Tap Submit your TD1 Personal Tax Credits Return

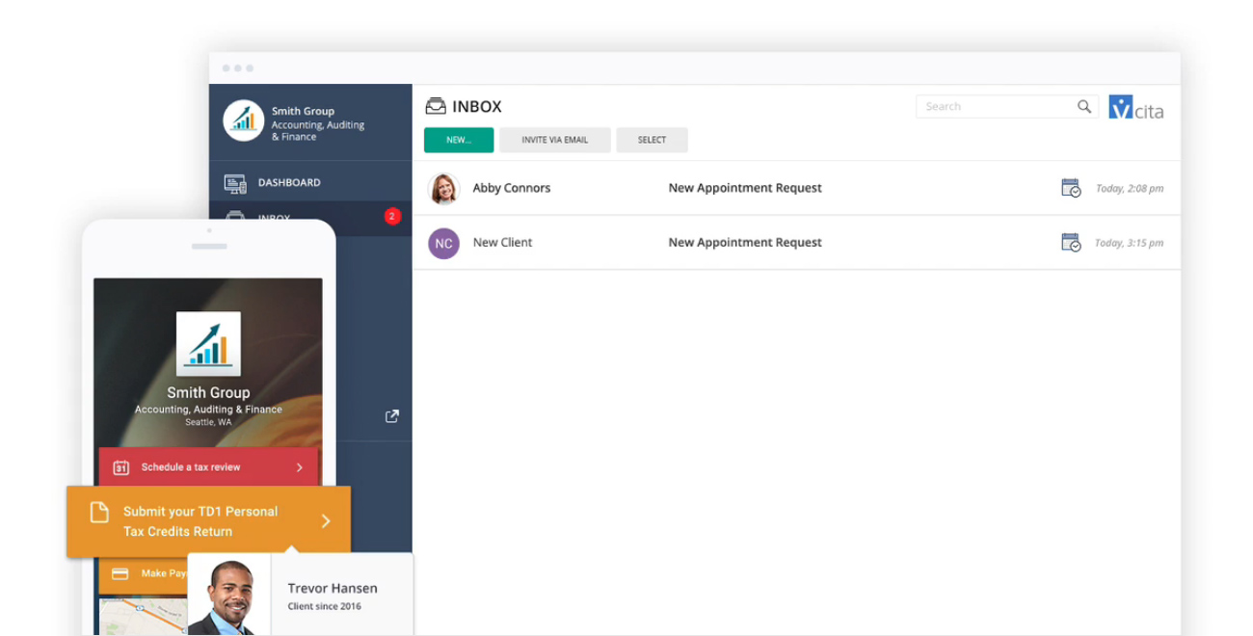coord(208,521)
